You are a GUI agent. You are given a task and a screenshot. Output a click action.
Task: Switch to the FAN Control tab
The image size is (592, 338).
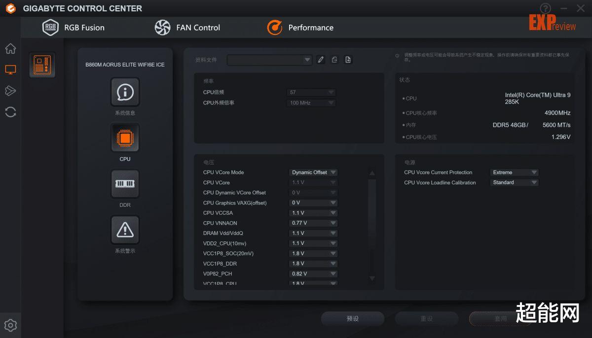187,28
